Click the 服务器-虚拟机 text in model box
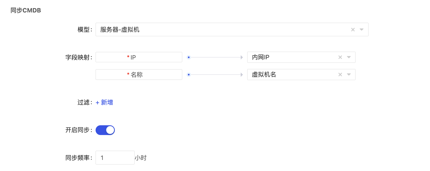Screen dimensions: 430x171 [x=120, y=30]
